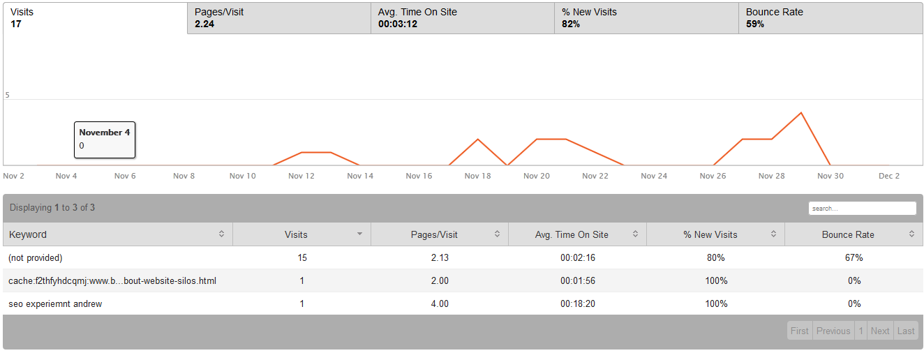924x353 pixels.
Task: Click sort arrows beside Avg. Time On Site header
Action: point(635,234)
